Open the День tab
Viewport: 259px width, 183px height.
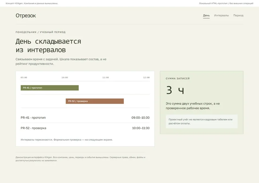(206, 15)
